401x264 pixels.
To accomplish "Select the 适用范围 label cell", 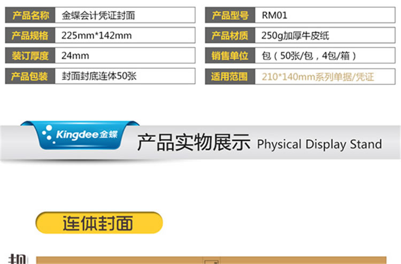I will coord(230,76).
